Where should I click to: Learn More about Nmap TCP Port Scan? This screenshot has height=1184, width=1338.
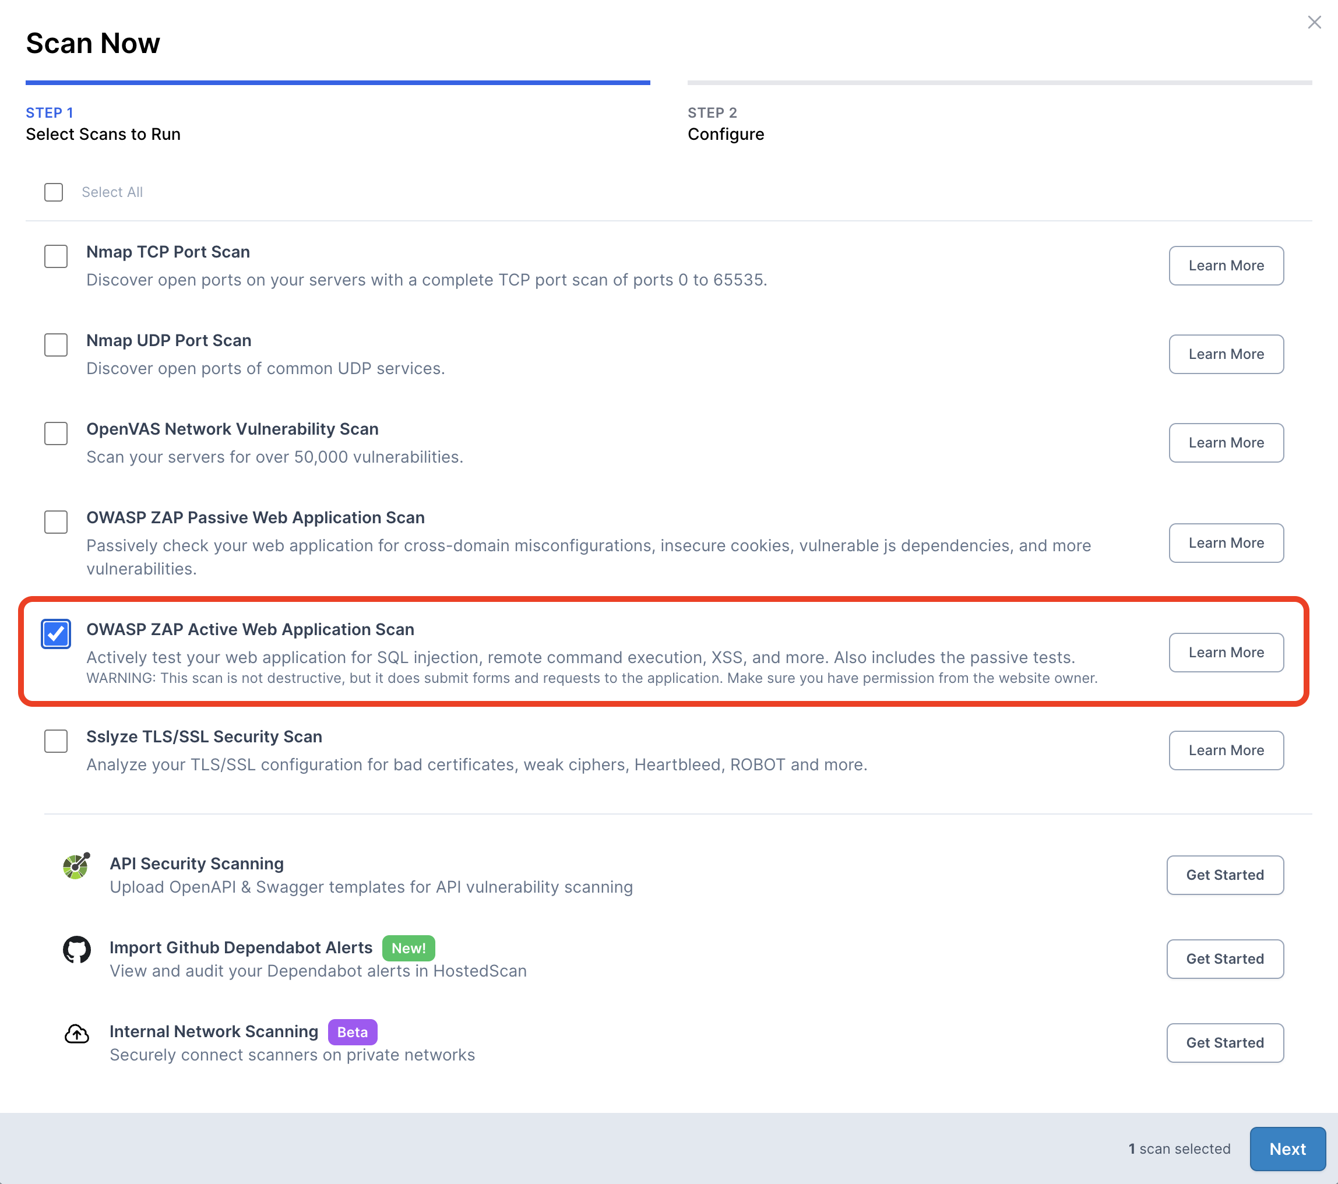[1226, 265]
